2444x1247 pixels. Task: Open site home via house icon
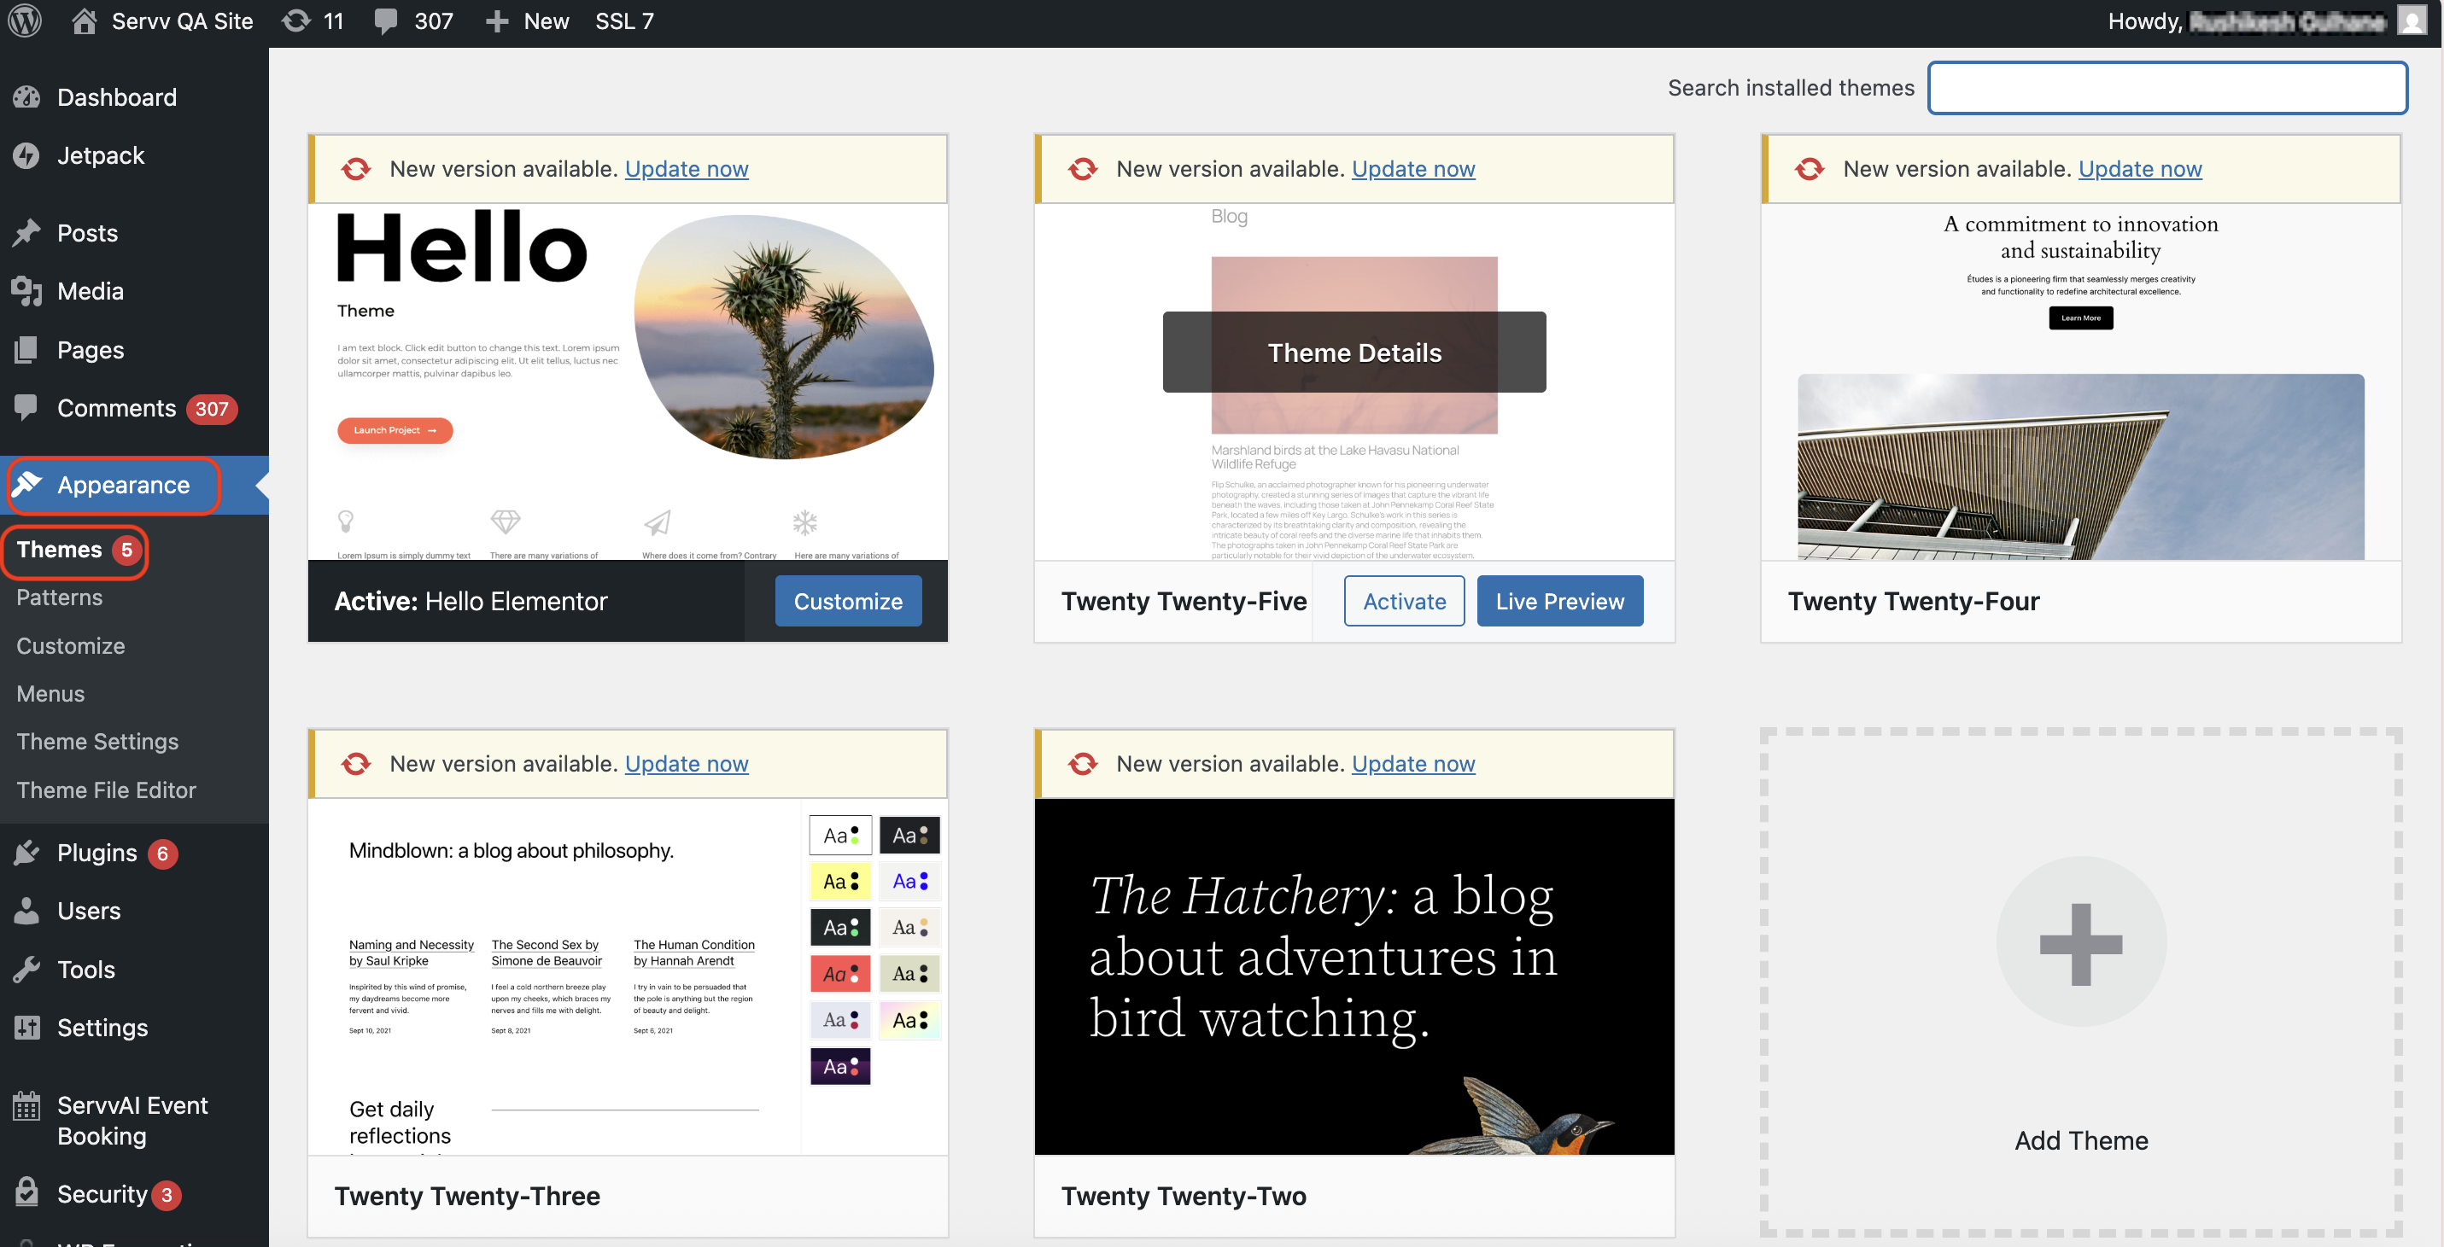pos(84,20)
